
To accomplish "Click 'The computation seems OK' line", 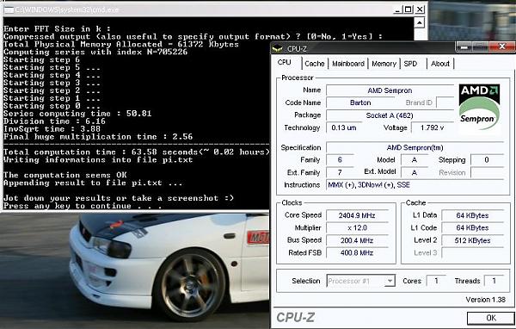I will tap(64, 175).
